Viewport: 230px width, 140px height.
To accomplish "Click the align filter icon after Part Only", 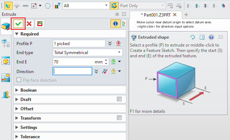I will (170, 6).
